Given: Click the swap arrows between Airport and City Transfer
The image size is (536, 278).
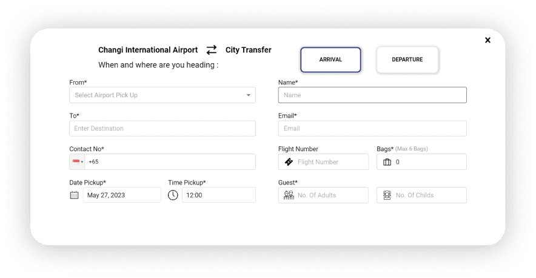Looking at the screenshot, I should pos(212,50).
